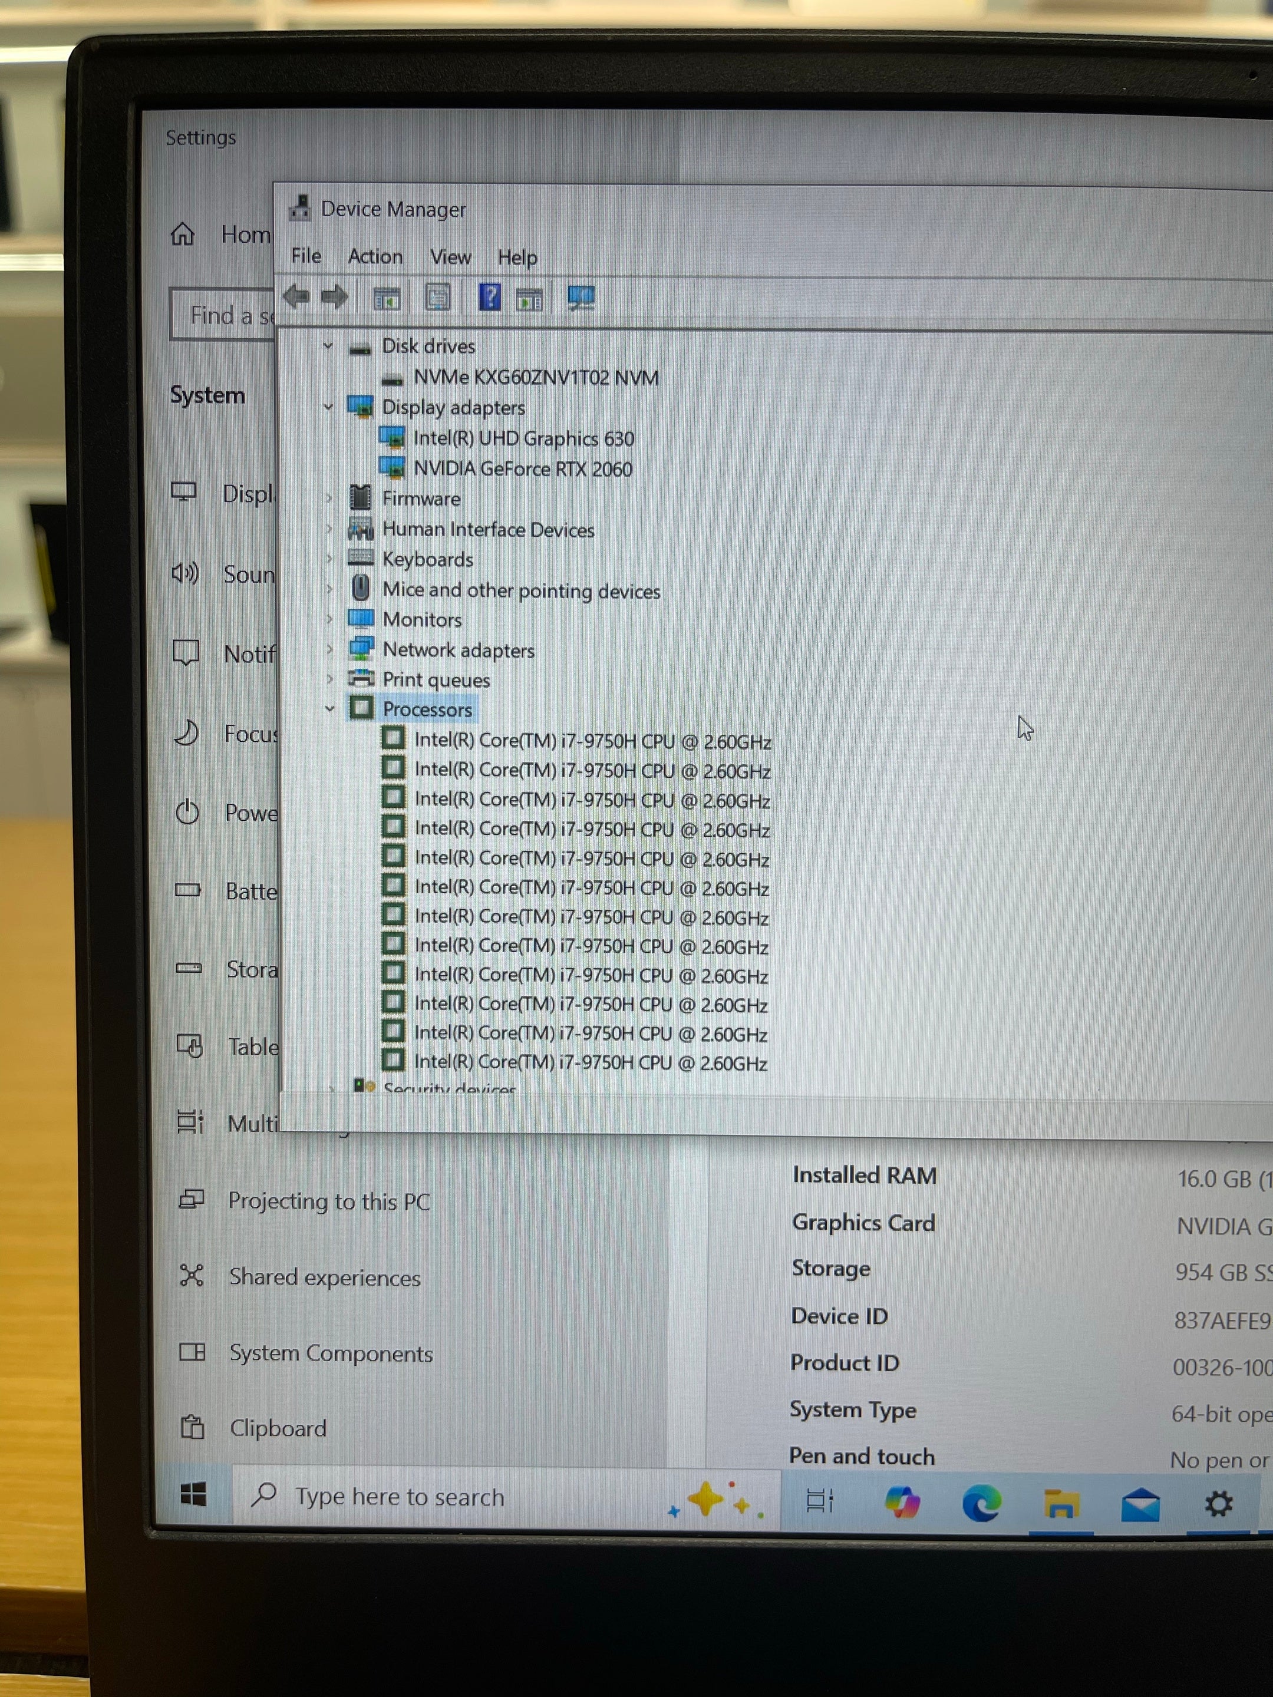Expand the Keyboards category chevron
The image size is (1273, 1697).
[x=329, y=559]
